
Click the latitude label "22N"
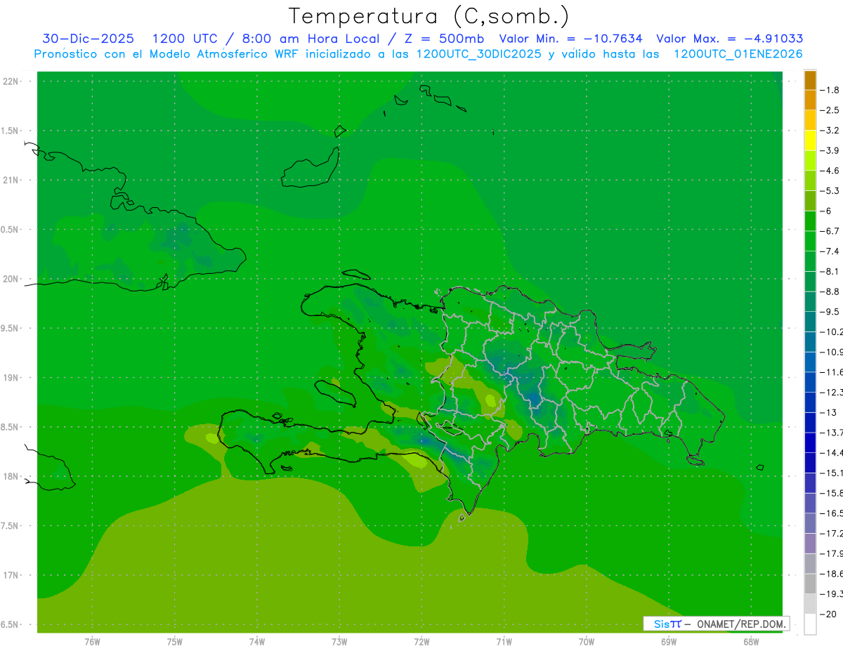coord(11,81)
